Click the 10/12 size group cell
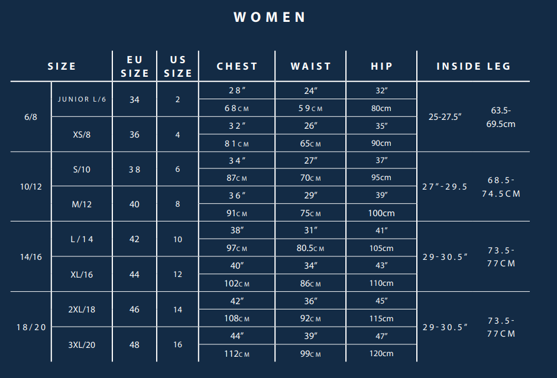Screen dimensions: 557x378 [31, 187]
